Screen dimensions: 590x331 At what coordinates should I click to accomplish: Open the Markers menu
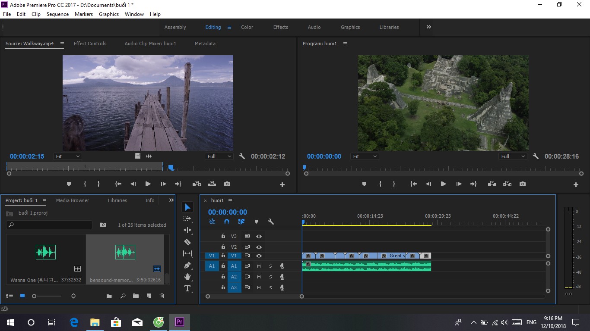point(84,14)
